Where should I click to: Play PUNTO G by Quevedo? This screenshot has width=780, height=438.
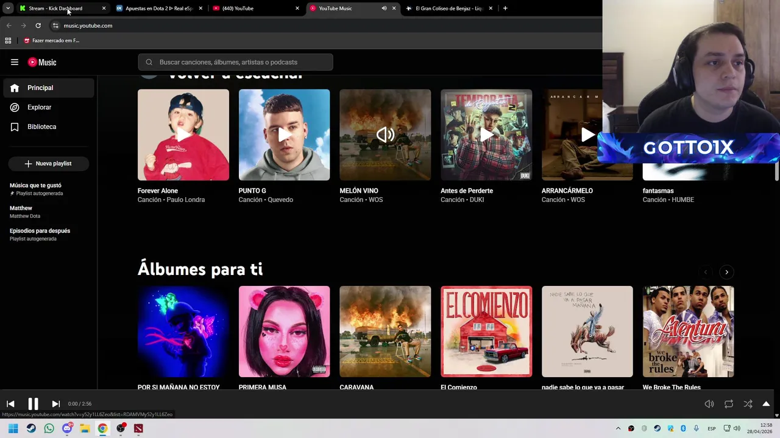click(284, 135)
